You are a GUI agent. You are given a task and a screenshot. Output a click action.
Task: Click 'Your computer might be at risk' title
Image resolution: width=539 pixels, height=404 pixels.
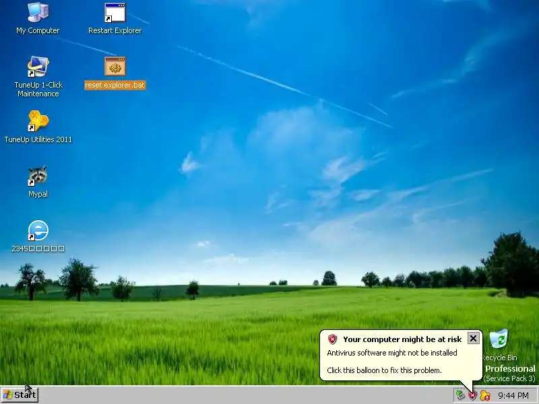click(402, 339)
